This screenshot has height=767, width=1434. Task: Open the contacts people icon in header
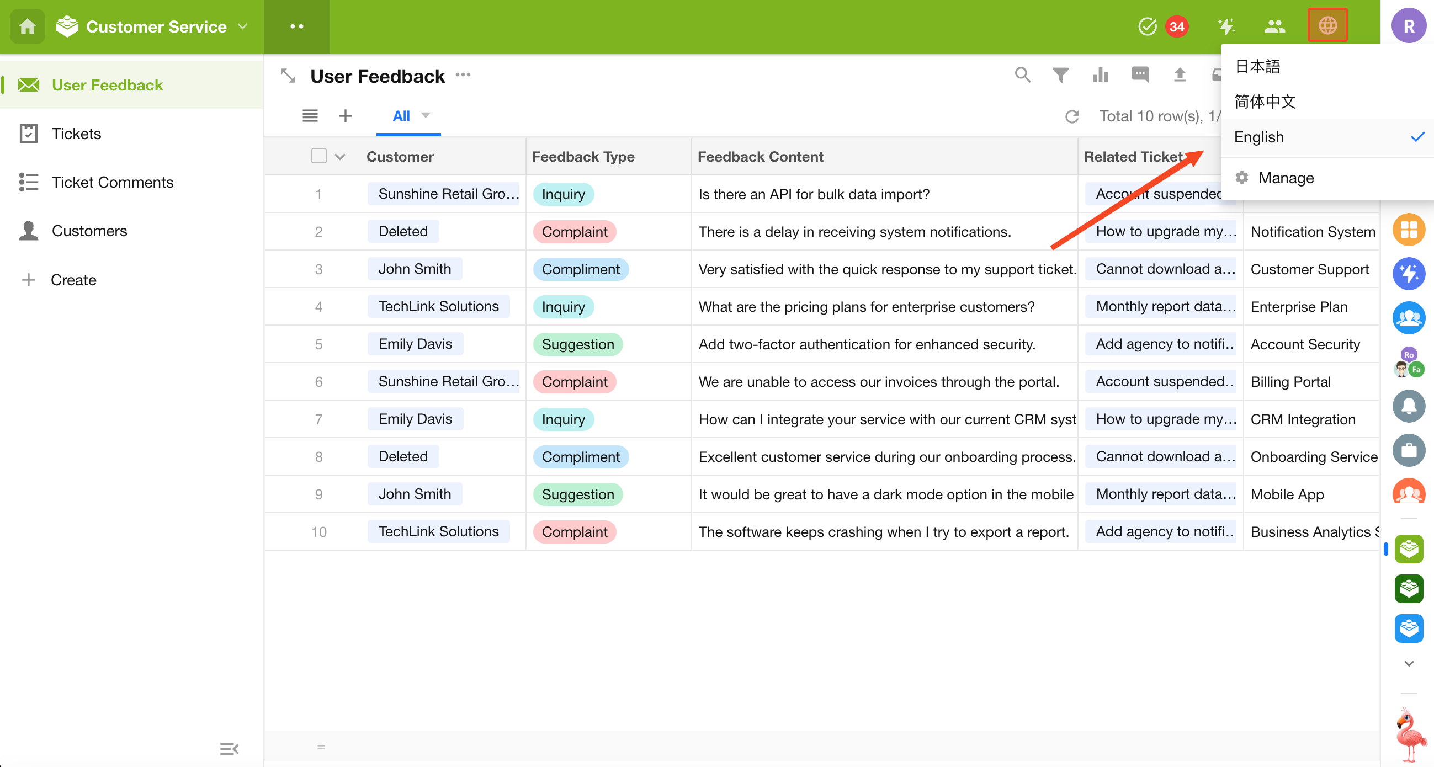1274,26
